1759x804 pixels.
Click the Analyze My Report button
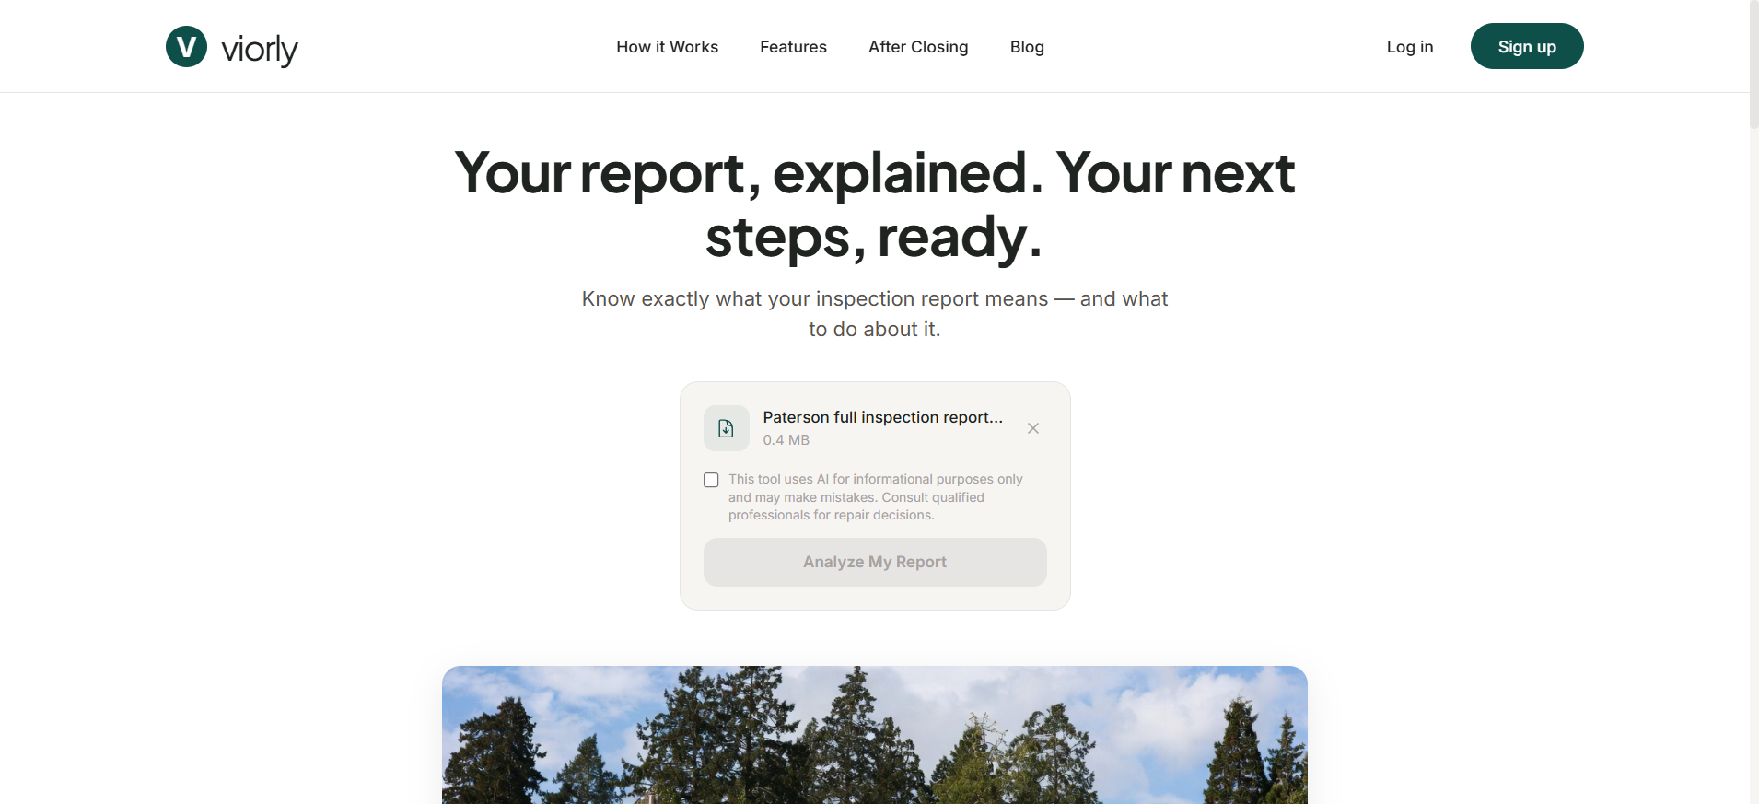875,562
